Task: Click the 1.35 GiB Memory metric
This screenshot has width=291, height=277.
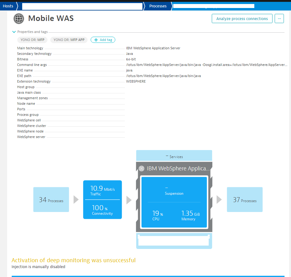Action: click(190, 215)
